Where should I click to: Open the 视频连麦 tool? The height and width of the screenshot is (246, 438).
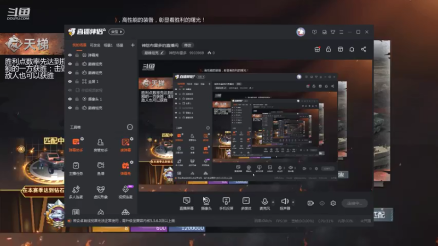(x=125, y=192)
